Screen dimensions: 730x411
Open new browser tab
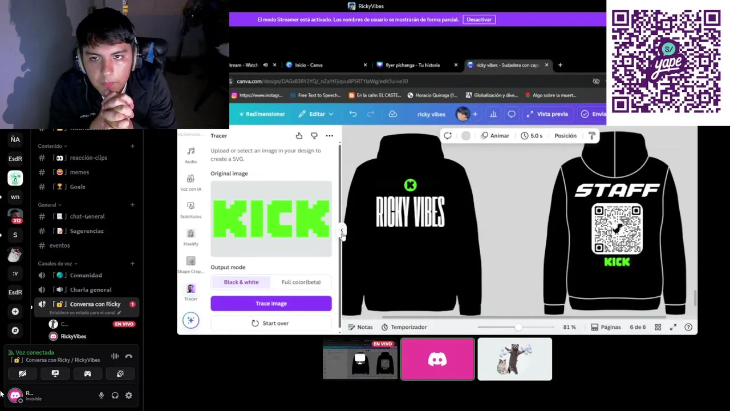pyautogui.click(x=560, y=65)
